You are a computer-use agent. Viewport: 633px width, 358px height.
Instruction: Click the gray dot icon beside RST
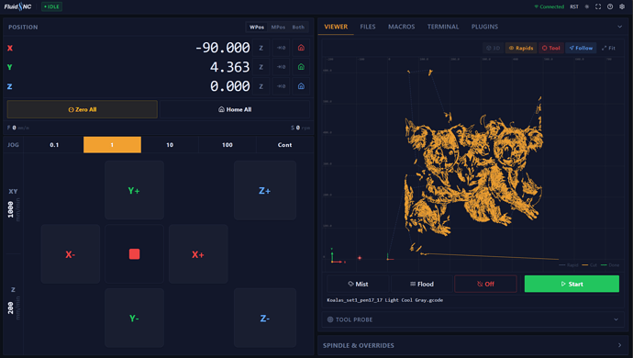click(x=586, y=6)
